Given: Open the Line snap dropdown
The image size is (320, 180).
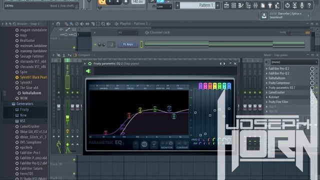Looking at the screenshot, I should 164,6.
